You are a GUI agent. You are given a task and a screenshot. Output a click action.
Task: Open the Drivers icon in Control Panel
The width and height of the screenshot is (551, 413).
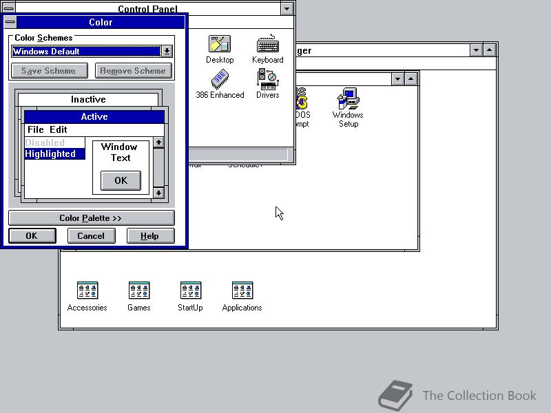click(x=268, y=84)
